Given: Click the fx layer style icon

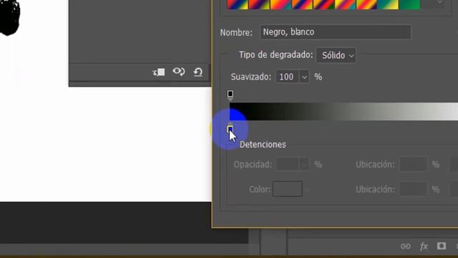Looking at the screenshot, I should click(424, 247).
